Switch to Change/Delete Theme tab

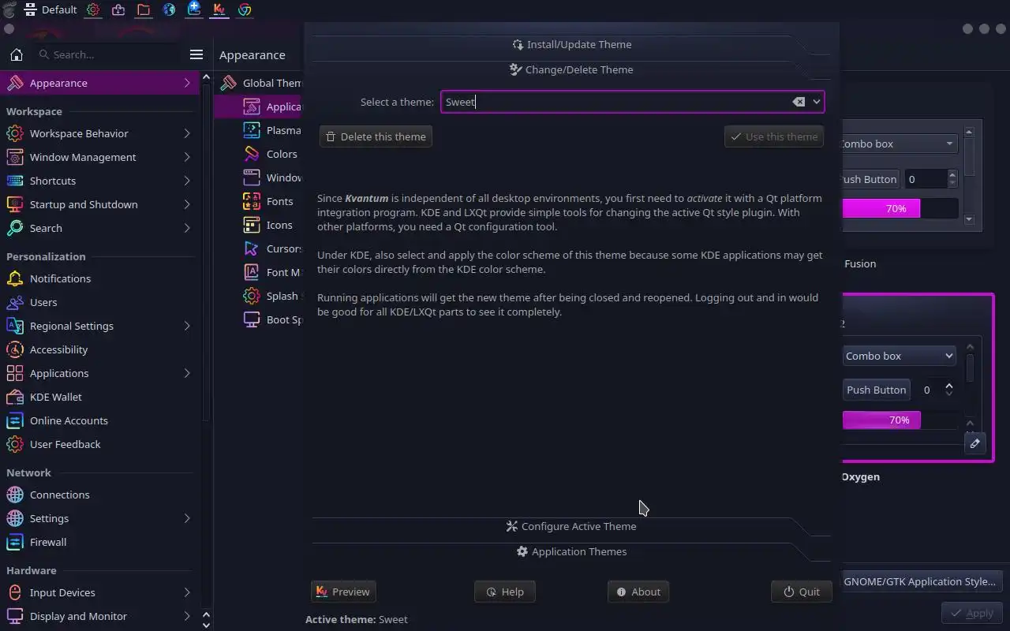point(571,69)
